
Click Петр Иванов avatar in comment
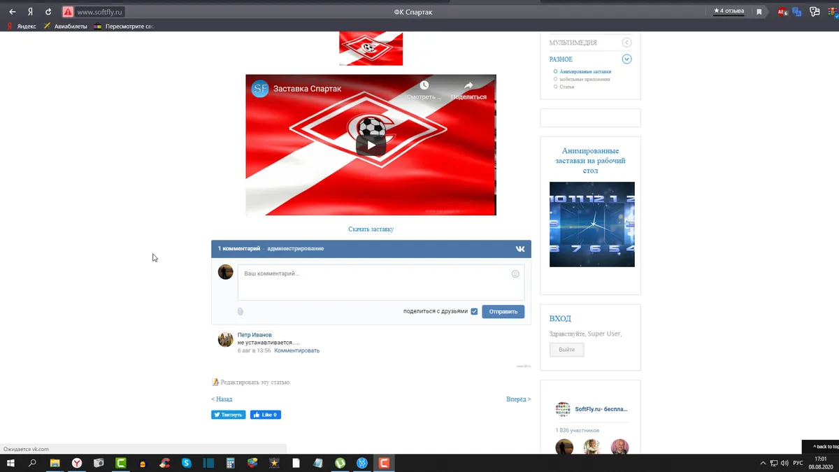pyautogui.click(x=225, y=339)
